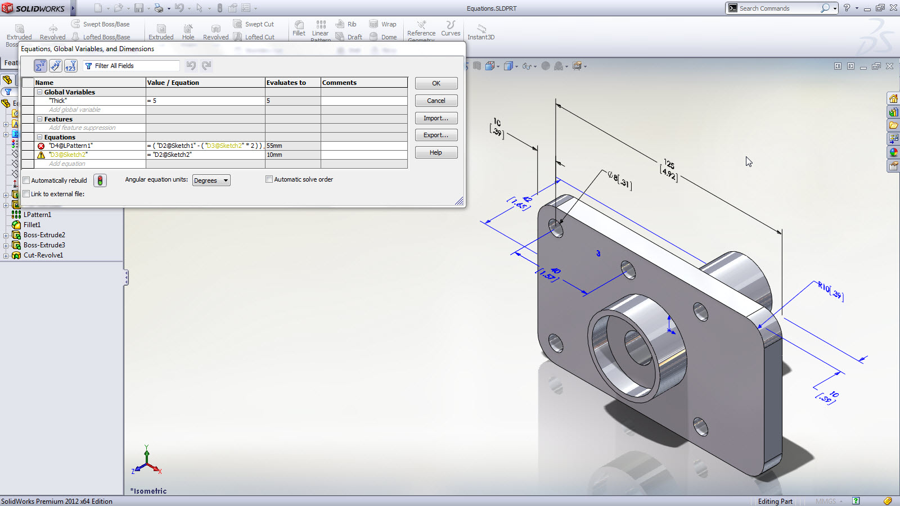Open the Angular equation units dropdown
This screenshot has height=506, width=900.
[211, 180]
